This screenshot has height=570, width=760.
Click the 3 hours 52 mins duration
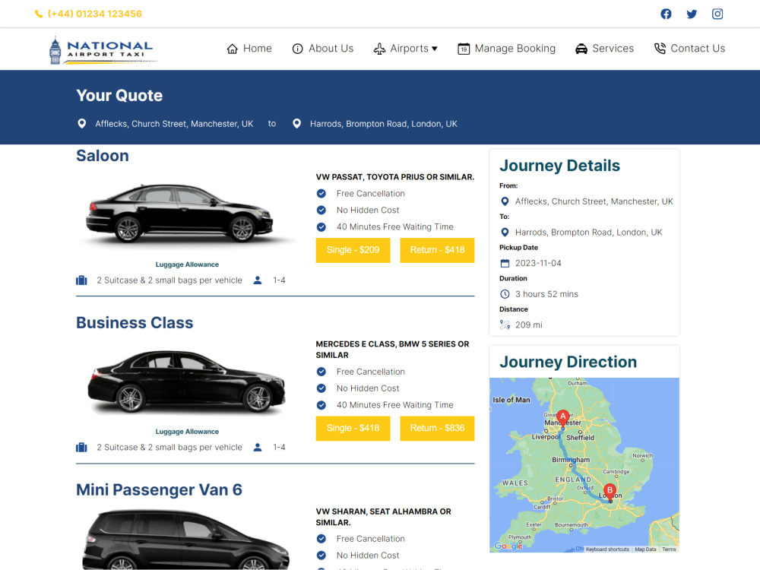(x=546, y=294)
